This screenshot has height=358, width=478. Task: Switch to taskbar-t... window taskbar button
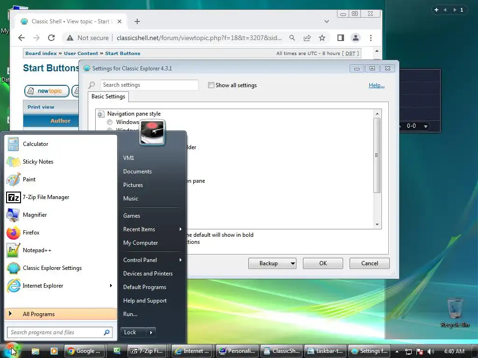(x=325, y=351)
